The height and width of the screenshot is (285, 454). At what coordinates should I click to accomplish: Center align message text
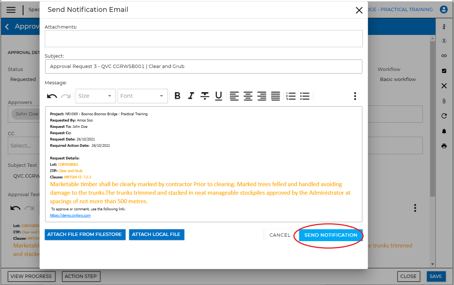point(248,96)
